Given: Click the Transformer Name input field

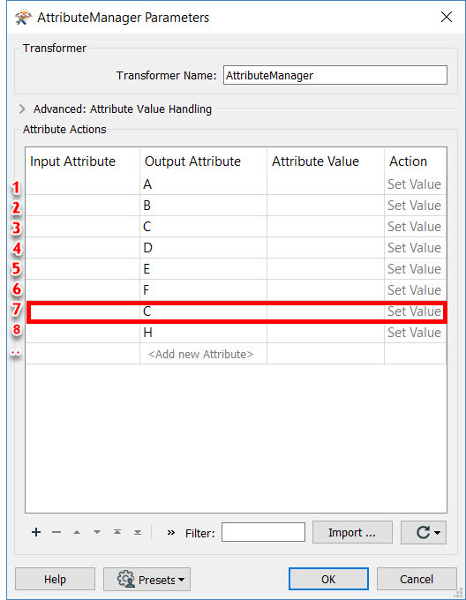Looking at the screenshot, I should point(335,75).
